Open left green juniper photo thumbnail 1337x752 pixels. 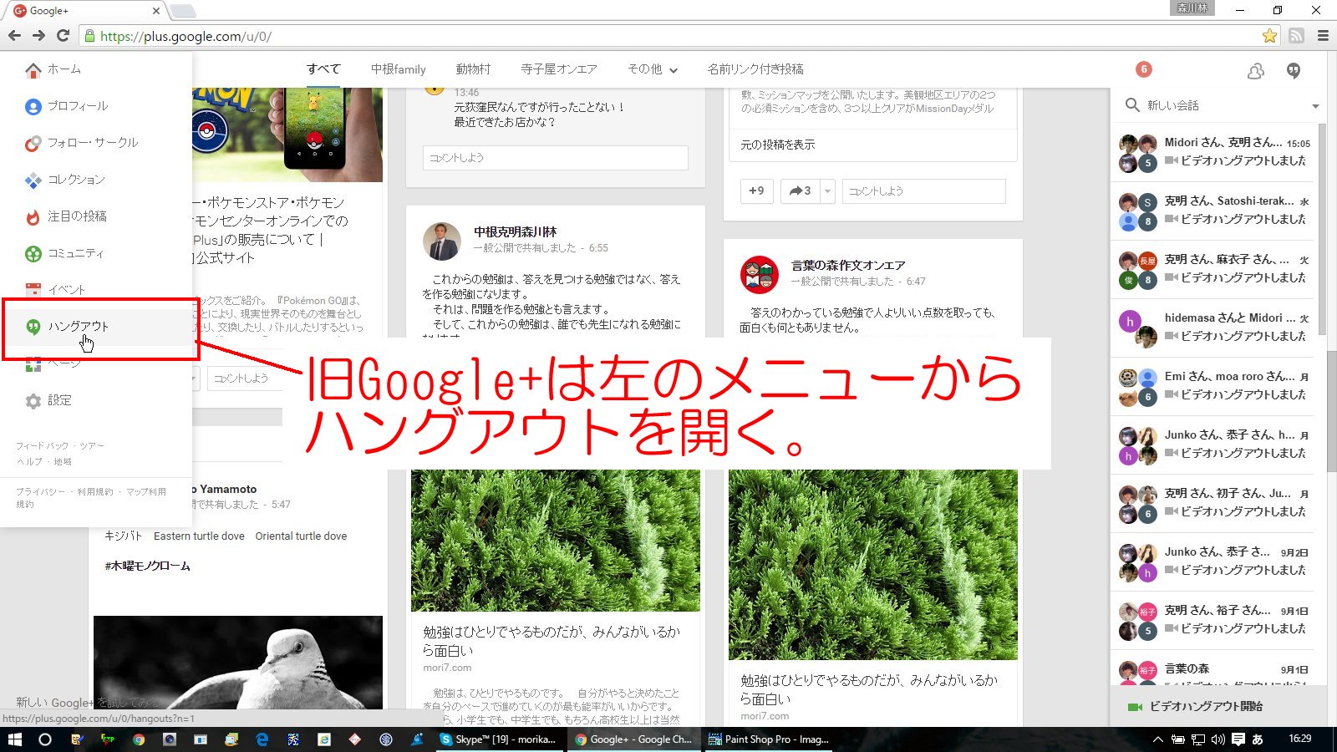pyautogui.click(x=556, y=541)
